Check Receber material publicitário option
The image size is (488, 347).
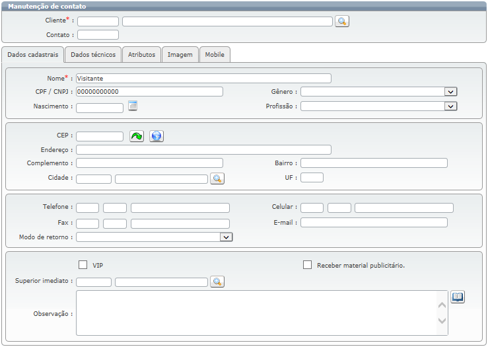coord(307,265)
